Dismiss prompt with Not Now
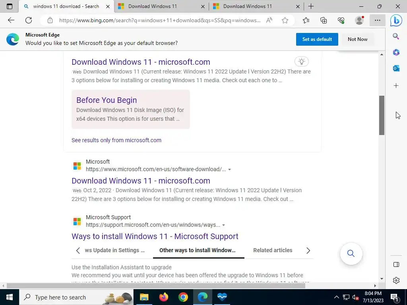The height and width of the screenshot is (305, 407). tap(357, 39)
